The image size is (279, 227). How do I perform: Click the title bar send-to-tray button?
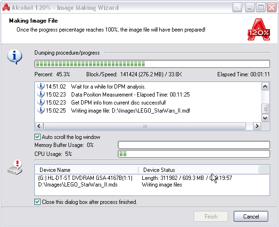[237, 8]
